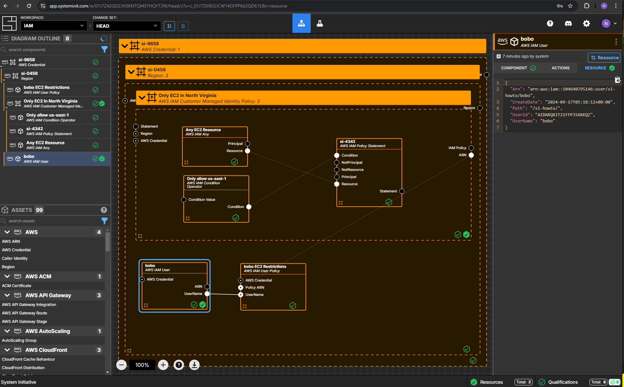This screenshot has width=624, height=387.
Task: Open Resources status bar panel
Action: pyautogui.click(x=502, y=382)
